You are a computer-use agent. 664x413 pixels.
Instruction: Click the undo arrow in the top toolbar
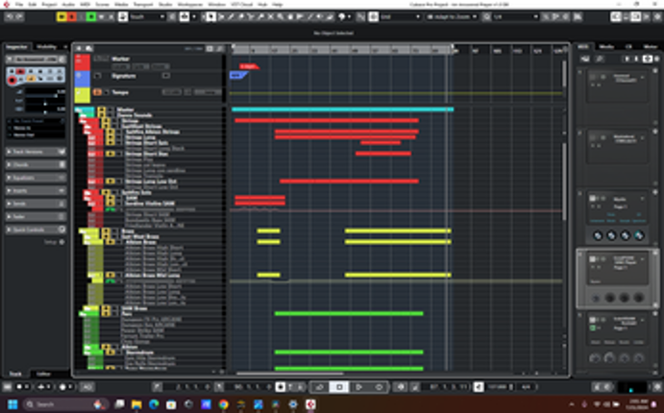point(10,17)
